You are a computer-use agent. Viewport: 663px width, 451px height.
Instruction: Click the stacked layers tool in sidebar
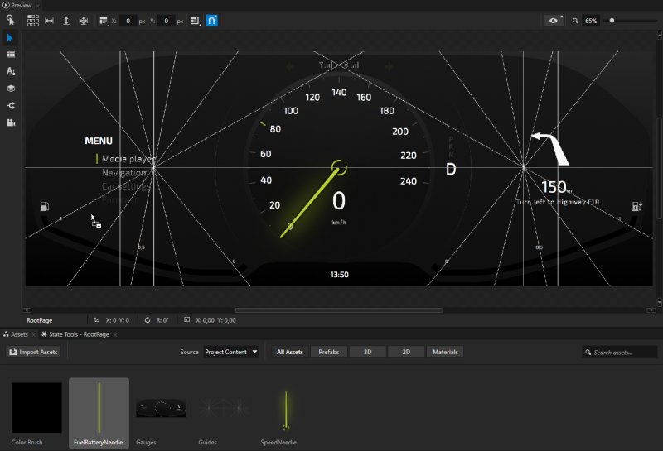pos(11,89)
